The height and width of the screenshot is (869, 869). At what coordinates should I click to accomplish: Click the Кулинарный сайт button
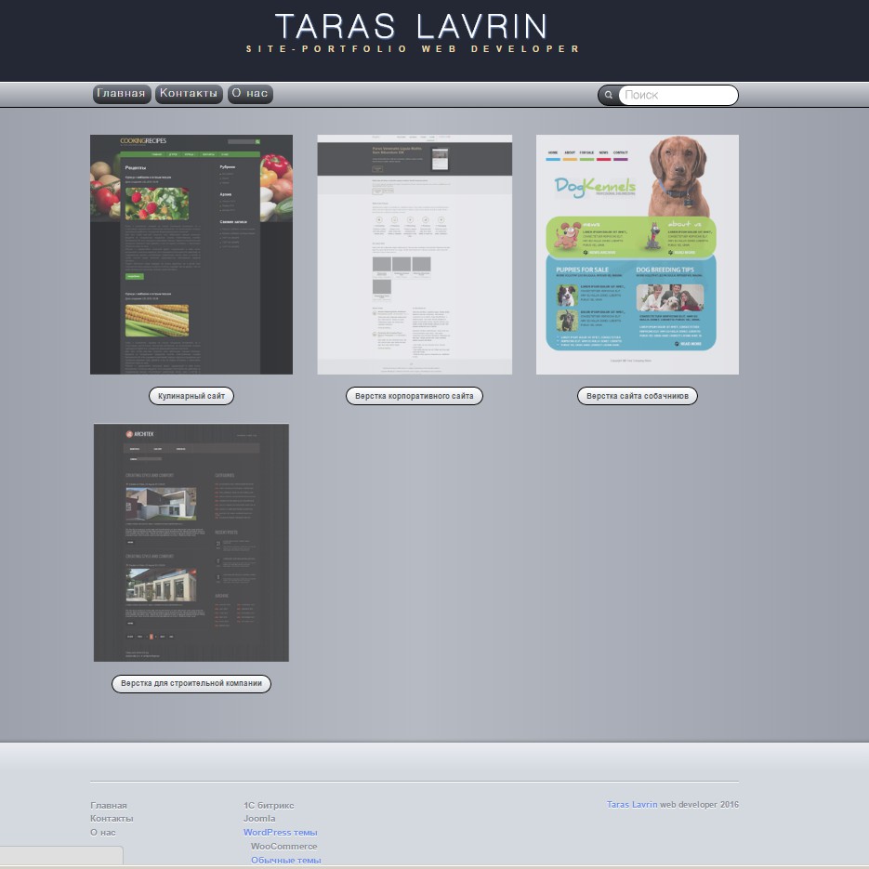(x=191, y=396)
